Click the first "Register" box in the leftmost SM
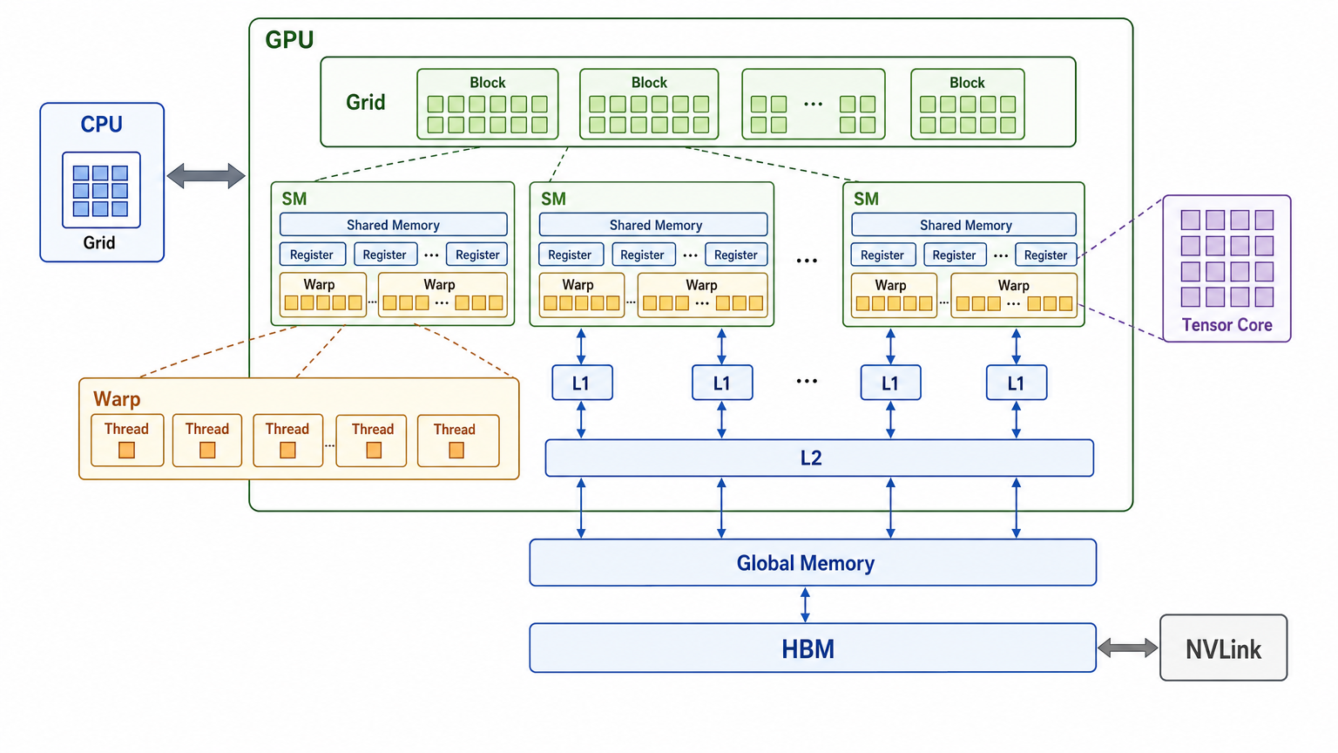The height and width of the screenshot is (753, 1338). 313,254
